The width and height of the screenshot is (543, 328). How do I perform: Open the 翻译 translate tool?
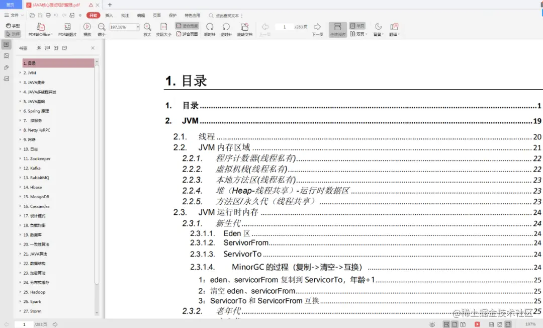click(394, 28)
